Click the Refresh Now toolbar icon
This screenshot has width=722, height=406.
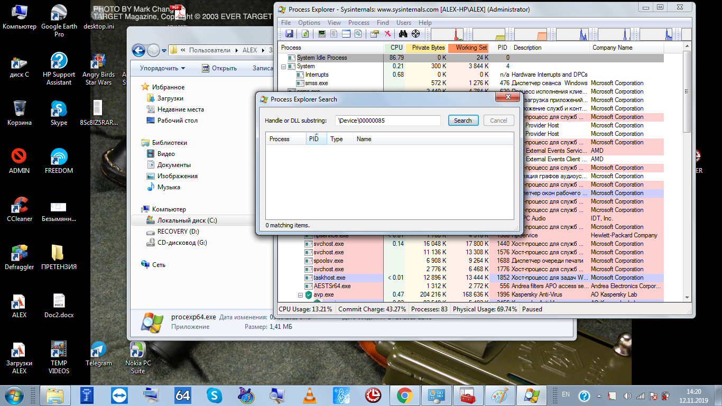pyautogui.click(x=305, y=34)
